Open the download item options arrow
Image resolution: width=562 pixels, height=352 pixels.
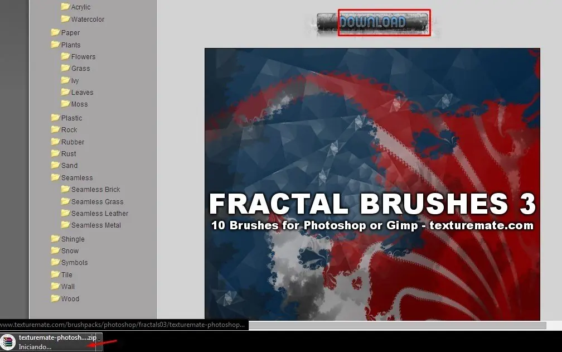click(99, 340)
